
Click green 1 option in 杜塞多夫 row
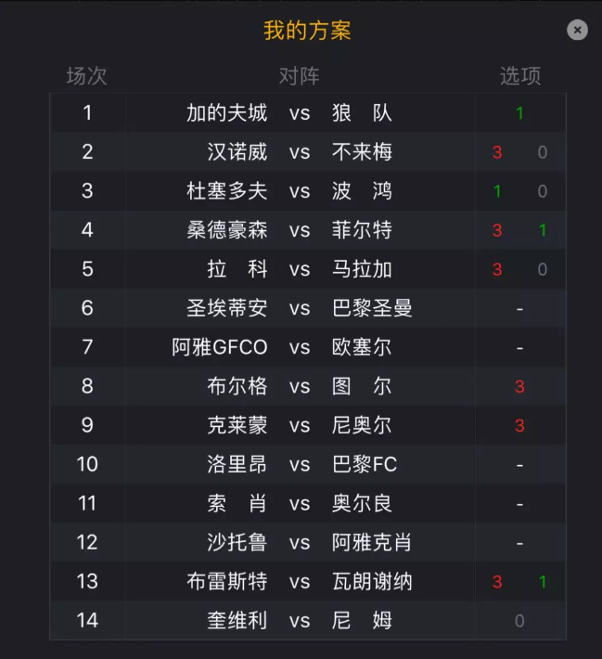[x=497, y=191]
